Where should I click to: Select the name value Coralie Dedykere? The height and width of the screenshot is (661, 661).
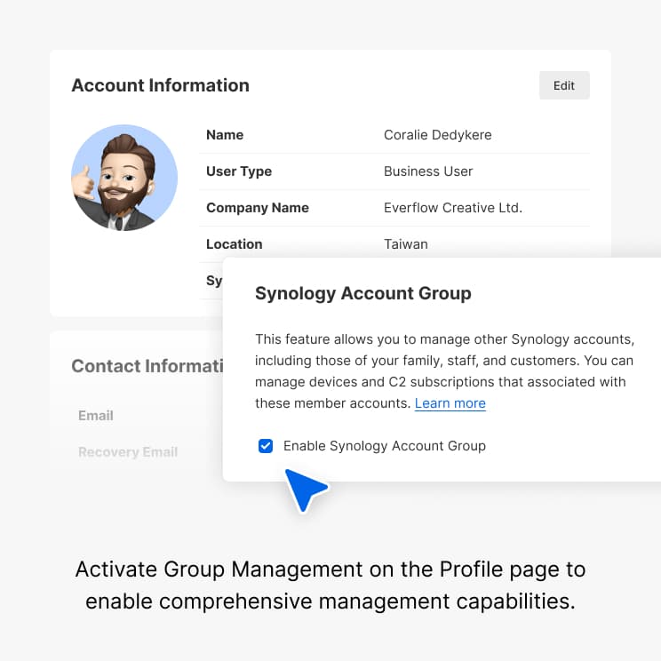point(438,135)
